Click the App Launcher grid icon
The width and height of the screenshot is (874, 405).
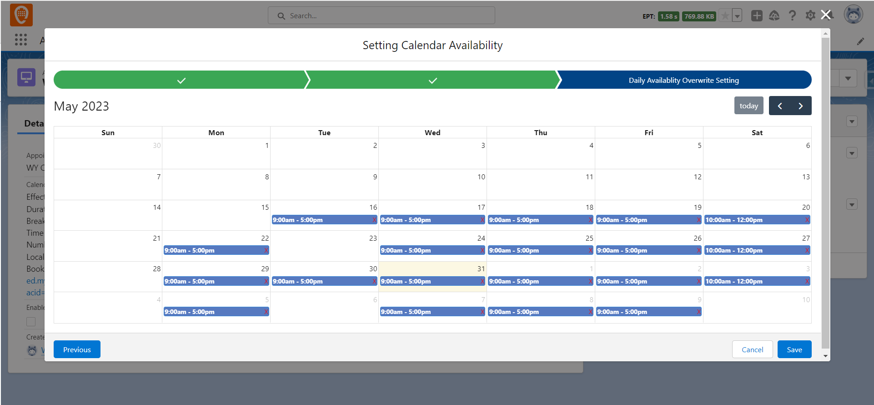point(21,40)
